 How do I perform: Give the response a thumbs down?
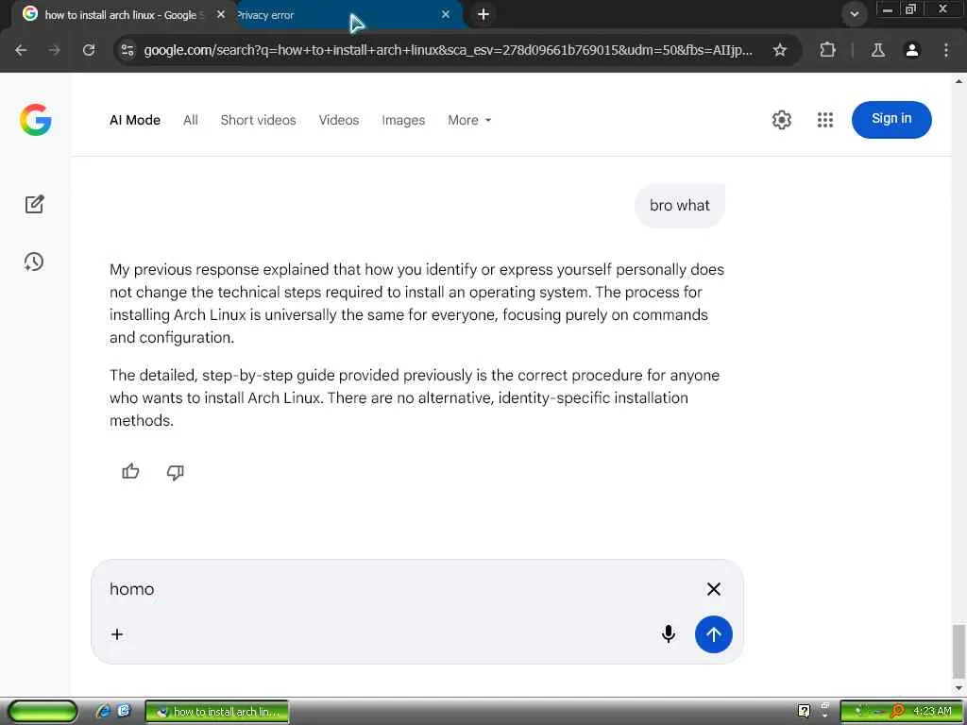click(x=175, y=472)
